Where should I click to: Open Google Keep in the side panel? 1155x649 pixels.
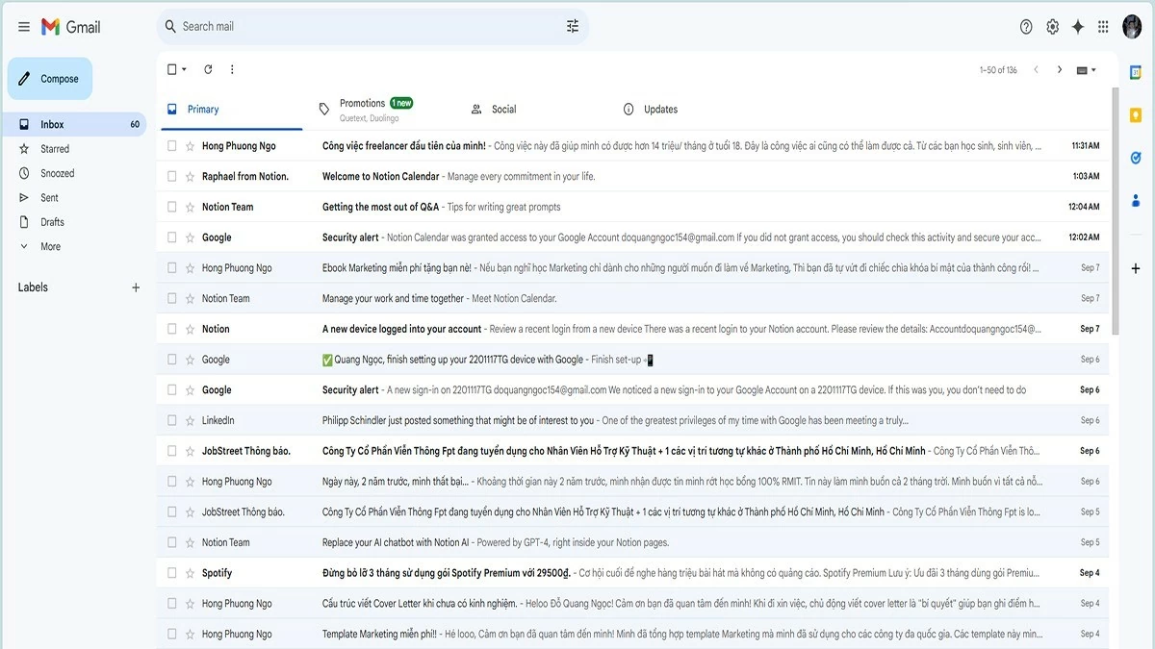(x=1136, y=113)
